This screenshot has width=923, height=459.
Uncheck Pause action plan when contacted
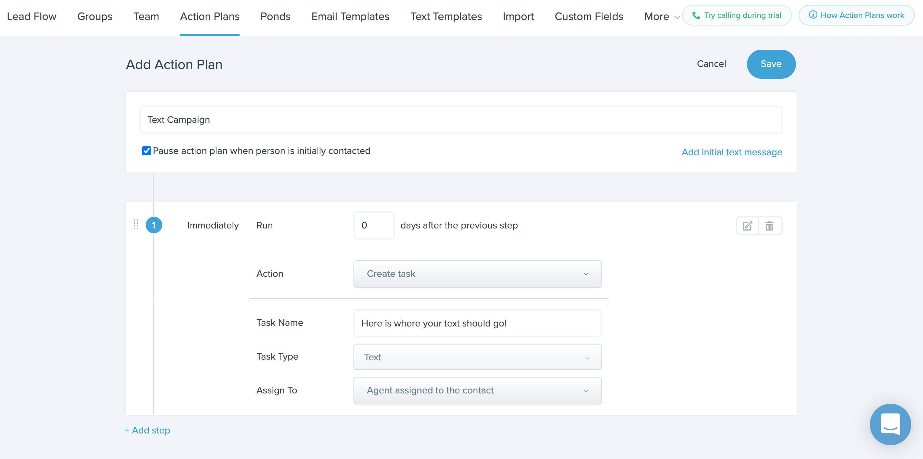147,151
